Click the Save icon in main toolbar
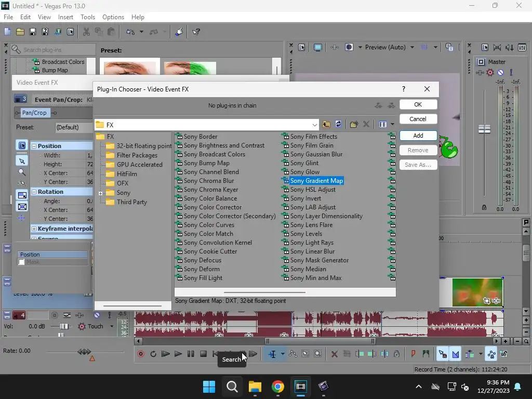 (33, 32)
